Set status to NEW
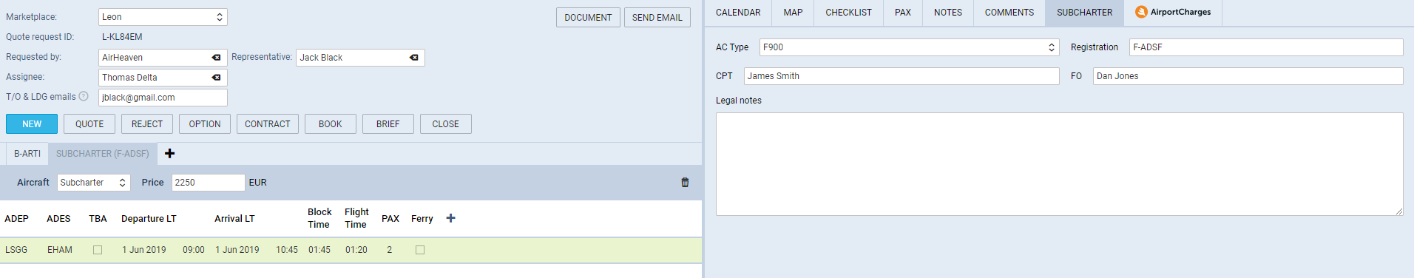 click(32, 124)
